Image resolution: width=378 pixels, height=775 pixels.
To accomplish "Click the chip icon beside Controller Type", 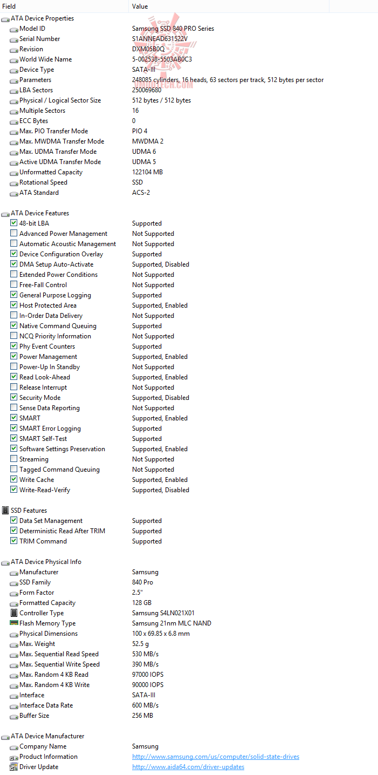I will pyautogui.click(x=14, y=613).
